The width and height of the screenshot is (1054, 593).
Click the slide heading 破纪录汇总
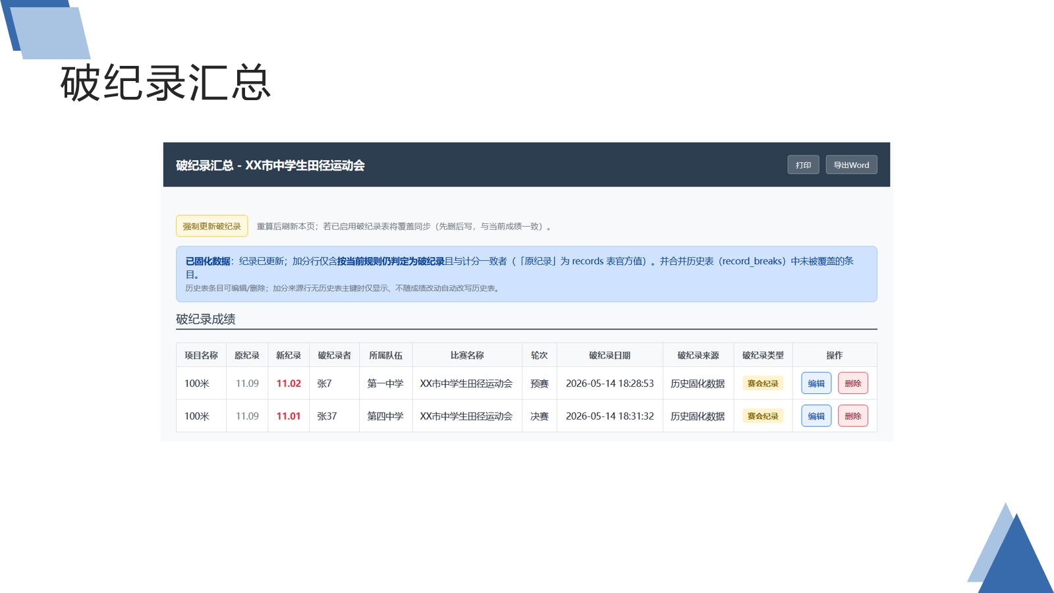[166, 83]
